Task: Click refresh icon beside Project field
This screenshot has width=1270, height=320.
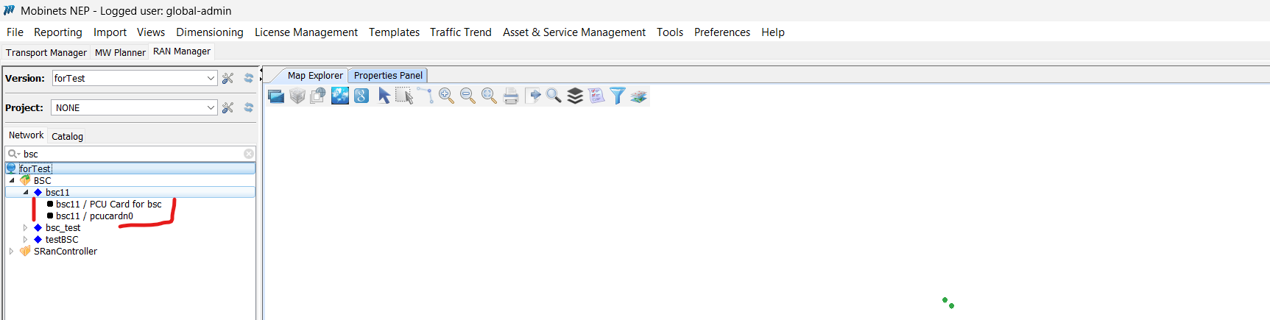Action: 249,107
